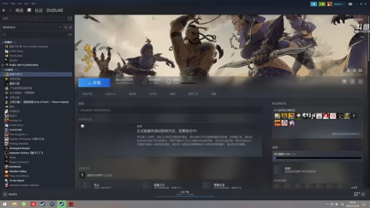
Task: Open the Steam menu
Action: click(5, 4)
